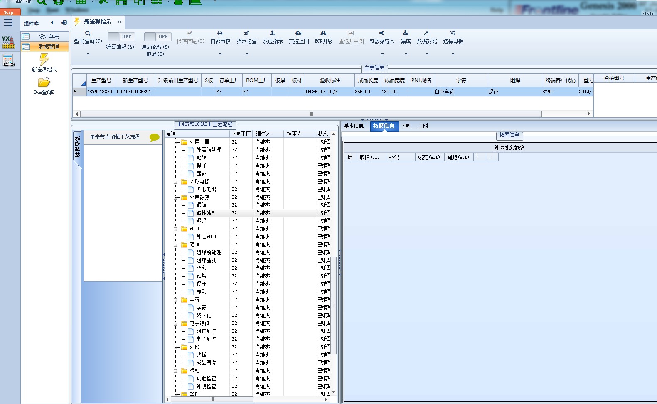Collapse 组件库 panel with left arrow

(x=52, y=23)
